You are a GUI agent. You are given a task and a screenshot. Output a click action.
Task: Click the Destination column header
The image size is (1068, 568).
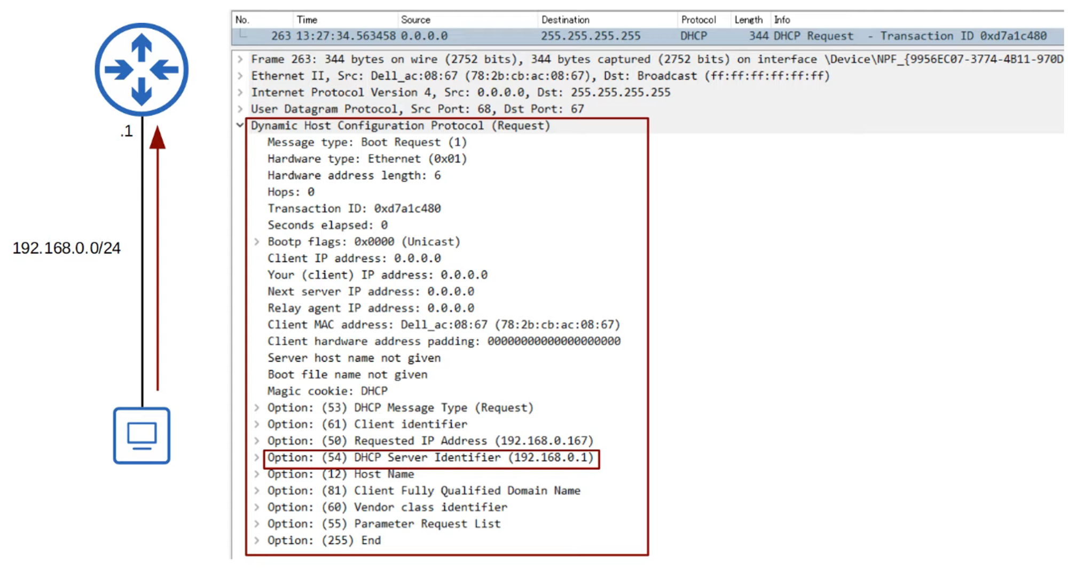[565, 20]
